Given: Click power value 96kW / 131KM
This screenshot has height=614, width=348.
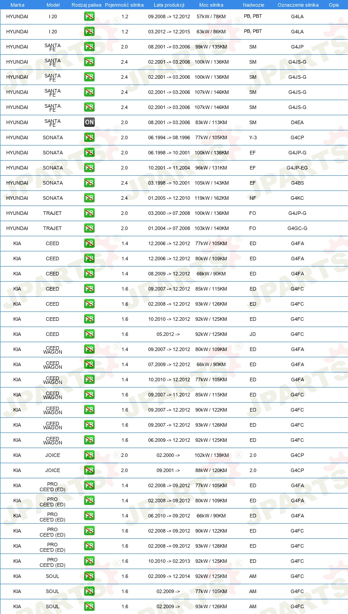Looking at the screenshot, I should [212, 168].
